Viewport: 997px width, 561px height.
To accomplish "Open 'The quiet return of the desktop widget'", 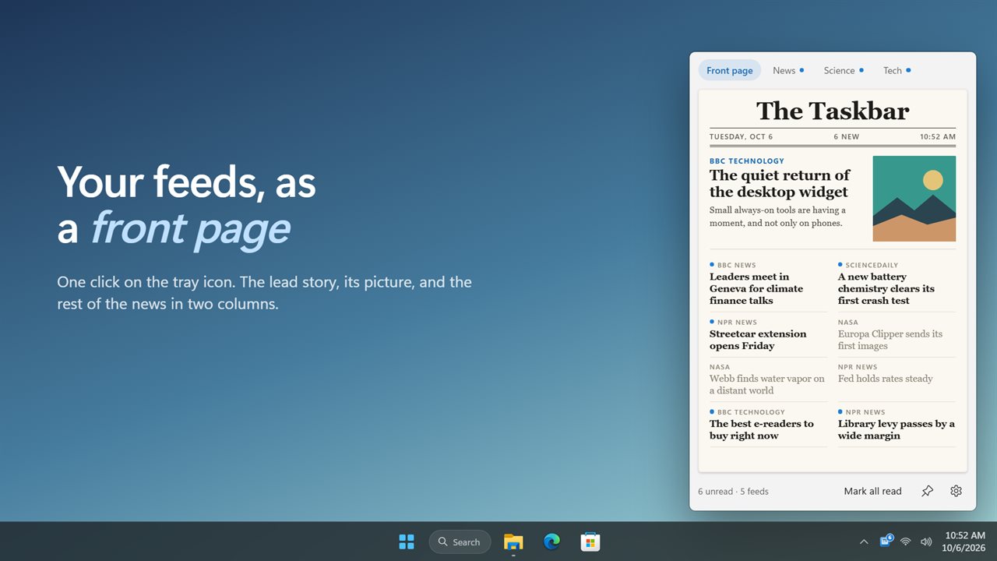I will (x=780, y=183).
